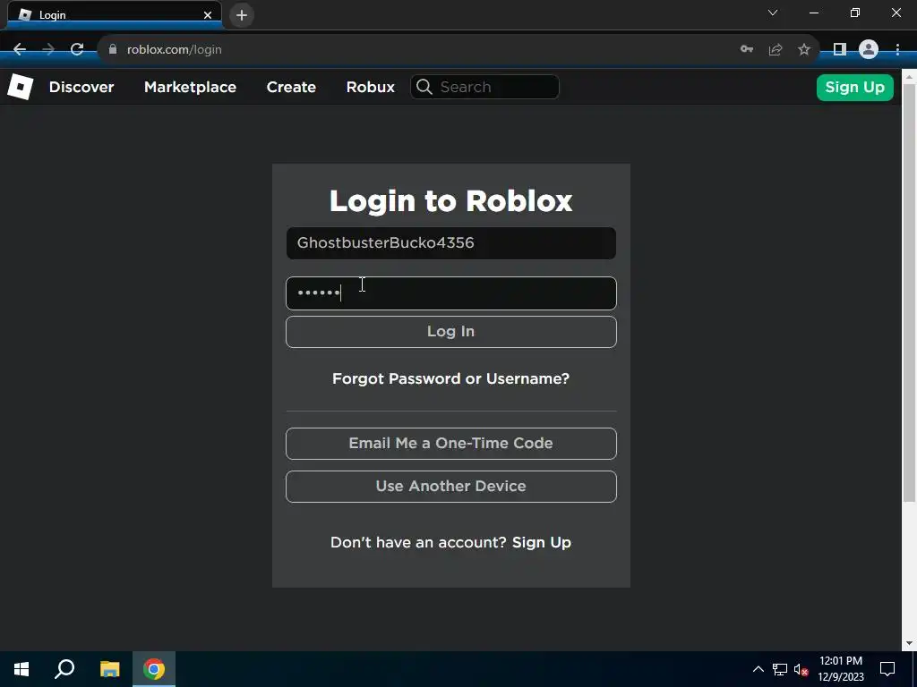Open the Chrome three-dot menu
This screenshot has height=687, width=917.
(x=897, y=50)
